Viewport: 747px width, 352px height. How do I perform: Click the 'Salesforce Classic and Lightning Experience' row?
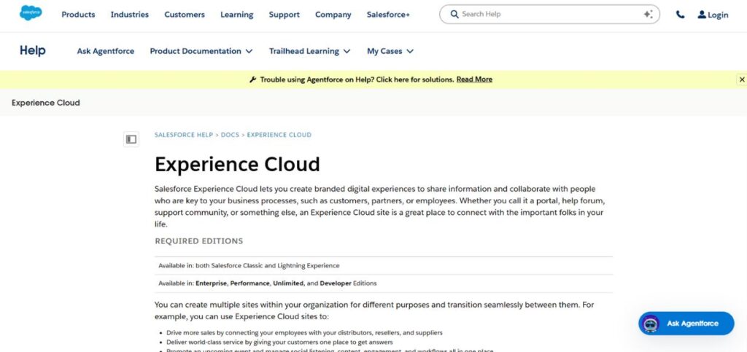click(384, 265)
